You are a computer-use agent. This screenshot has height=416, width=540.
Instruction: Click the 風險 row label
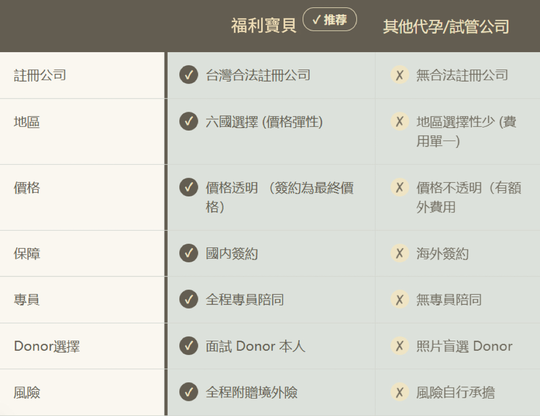pyautogui.click(x=27, y=393)
